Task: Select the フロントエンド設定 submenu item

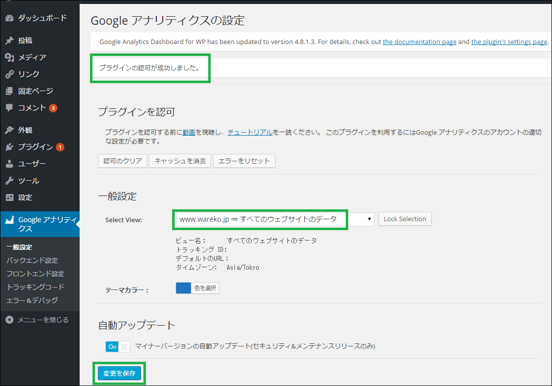Action: 35,274
